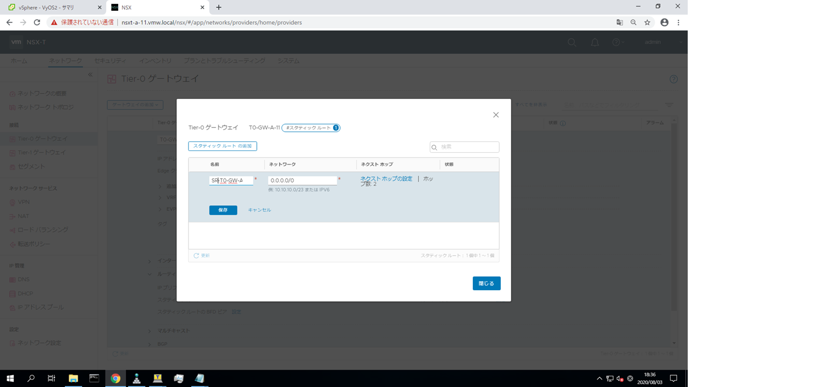Image resolution: width=836 pixels, height=387 pixels.
Task: Show hidden system tray icons
Action: pyautogui.click(x=600, y=378)
